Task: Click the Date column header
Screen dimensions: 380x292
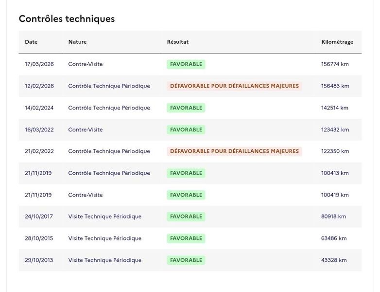Action: [x=31, y=42]
